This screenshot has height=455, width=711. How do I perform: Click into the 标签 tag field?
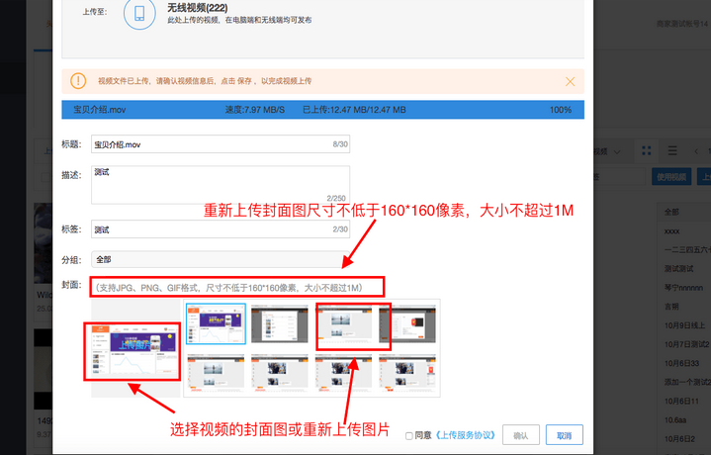click(x=221, y=229)
